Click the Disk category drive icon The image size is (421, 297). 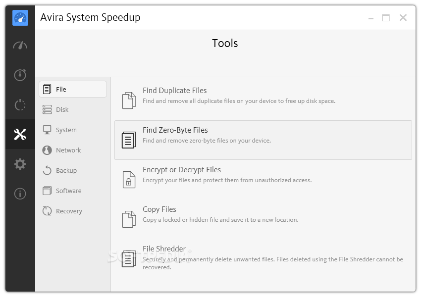(47, 109)
